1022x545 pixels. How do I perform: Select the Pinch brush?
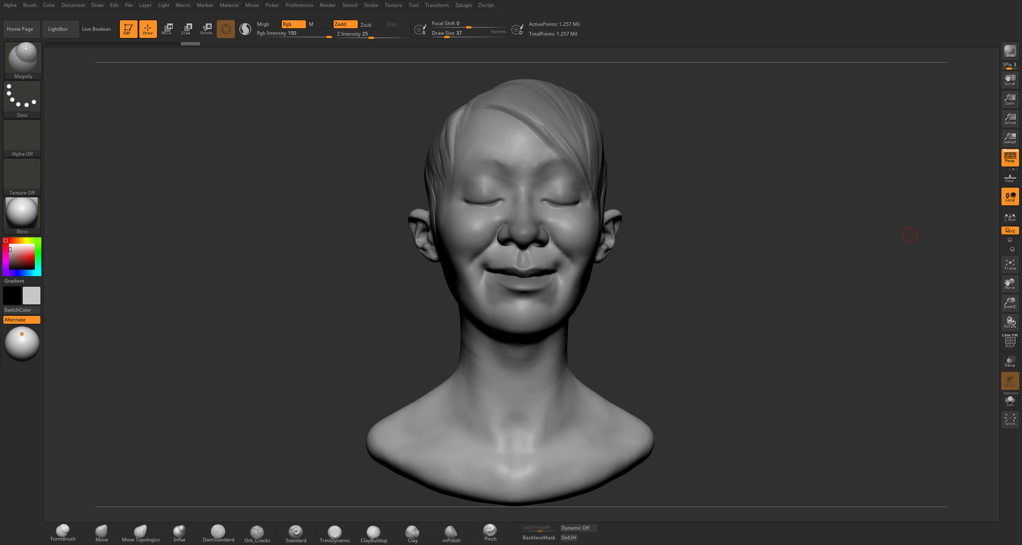click(490, 533)
